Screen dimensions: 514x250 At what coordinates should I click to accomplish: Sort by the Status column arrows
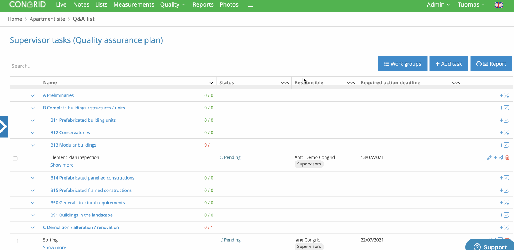(285, 83)
